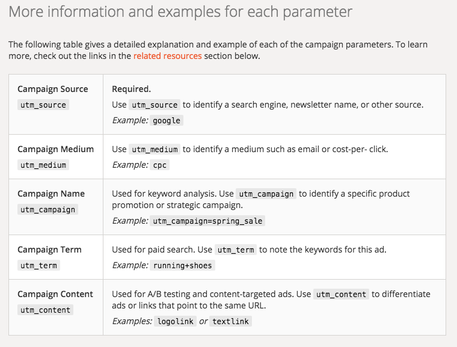Viewport: 457px width, 347px height.
Task: Click the utm_campaign=spring_sale example code
Action: click(x=207, y=221)
